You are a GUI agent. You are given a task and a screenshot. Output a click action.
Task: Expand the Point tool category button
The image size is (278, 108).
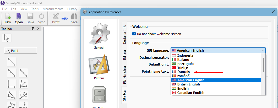[20, 51]
